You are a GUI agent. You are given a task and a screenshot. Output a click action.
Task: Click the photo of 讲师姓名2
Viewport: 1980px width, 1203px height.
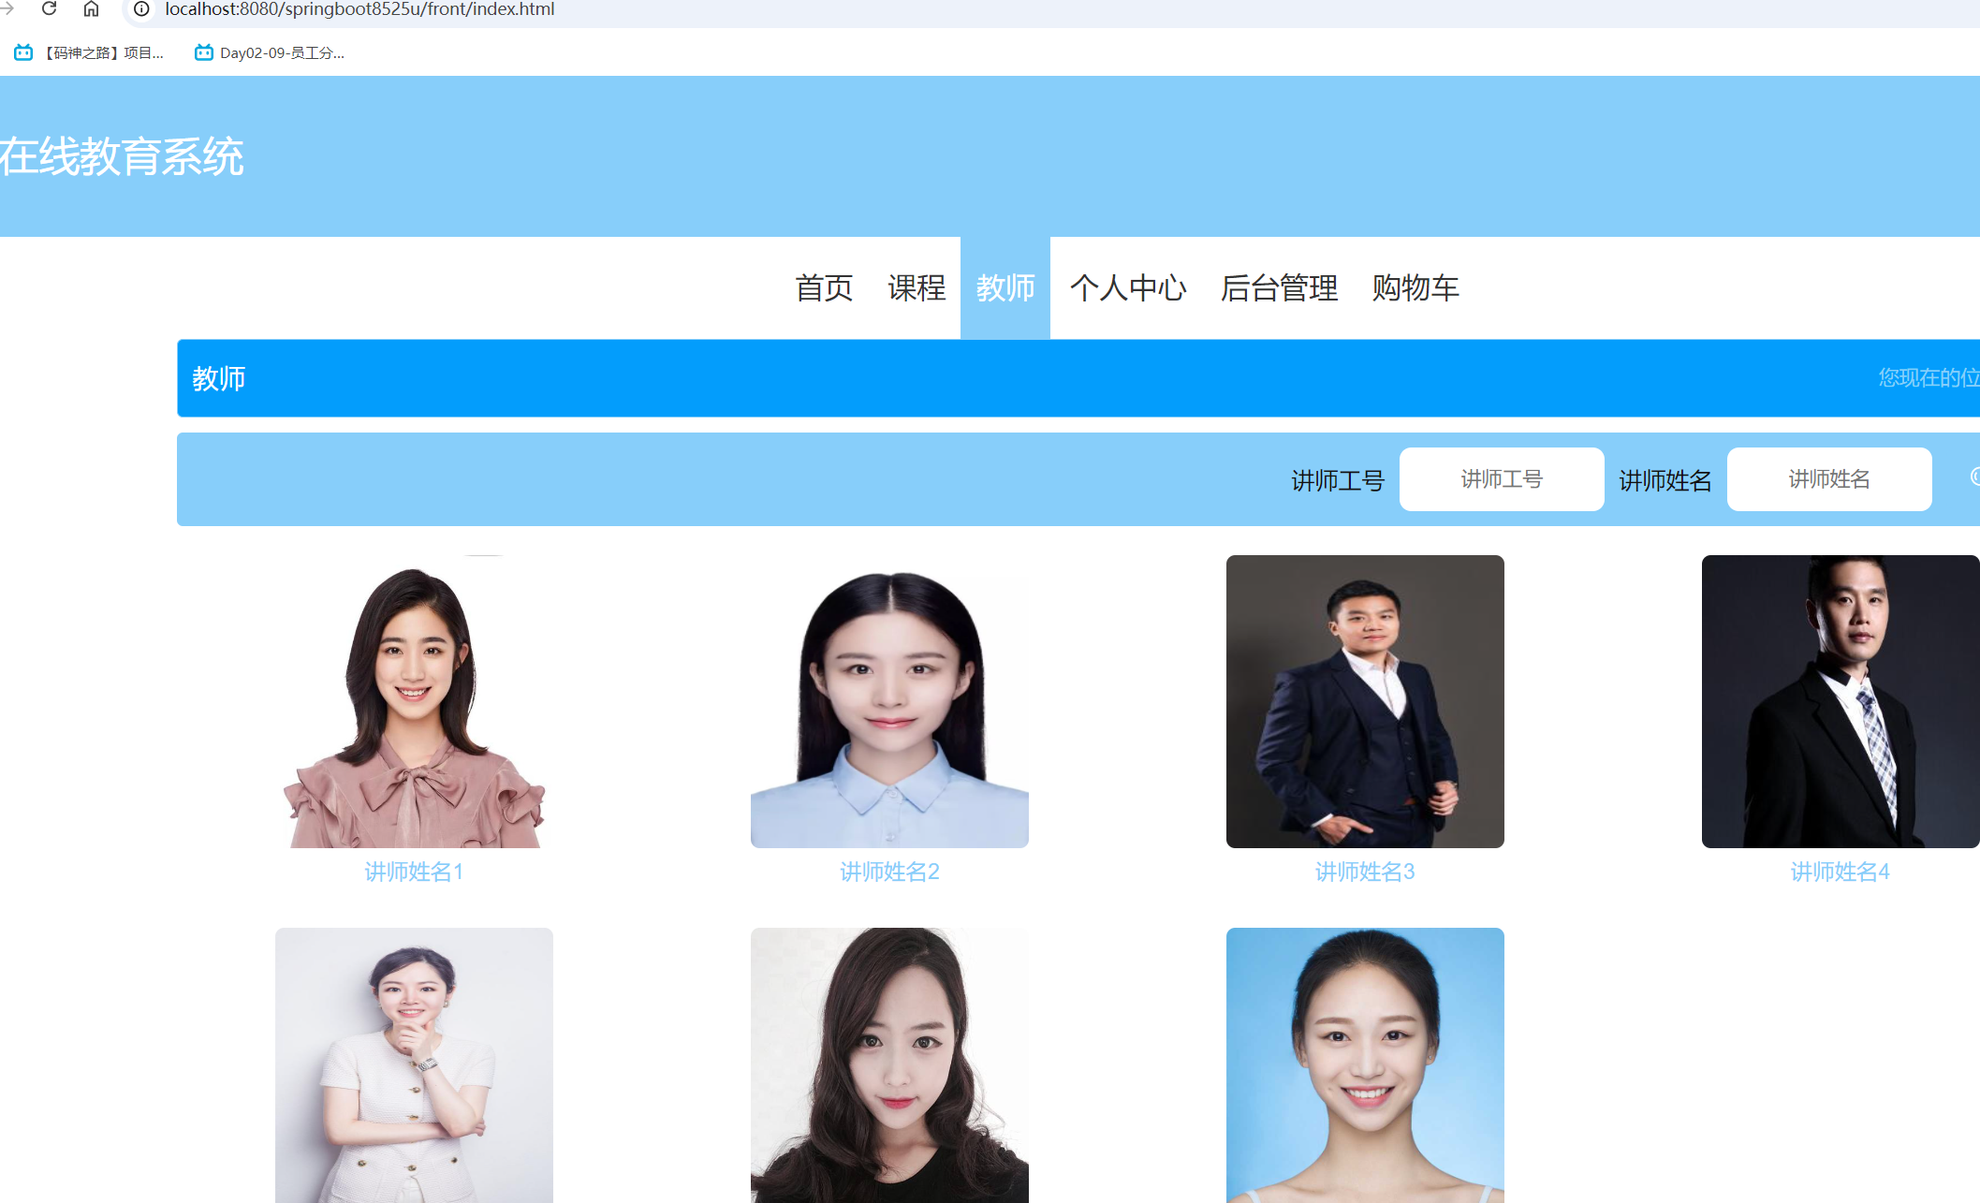889,702
